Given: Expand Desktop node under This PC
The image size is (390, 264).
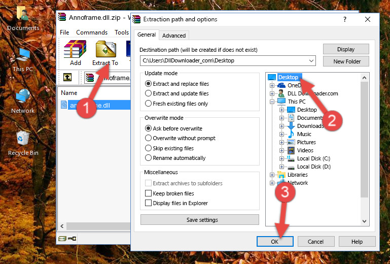Looking at the screenshot, I should [x=281, y=110].
